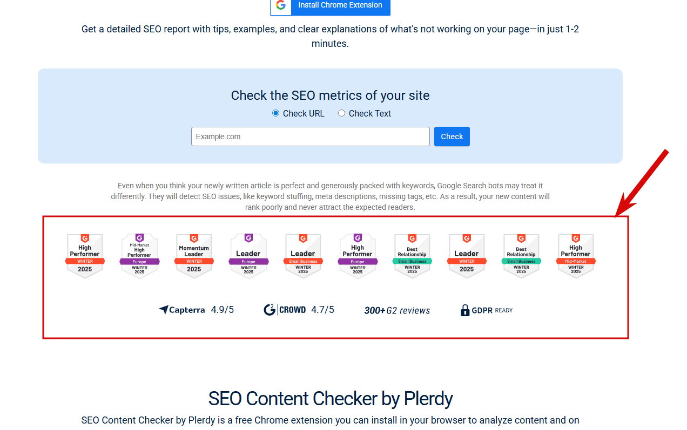687x430 pixels.
Task: Click the GDPR Ready lock icon
Action: tap(464, 310)
